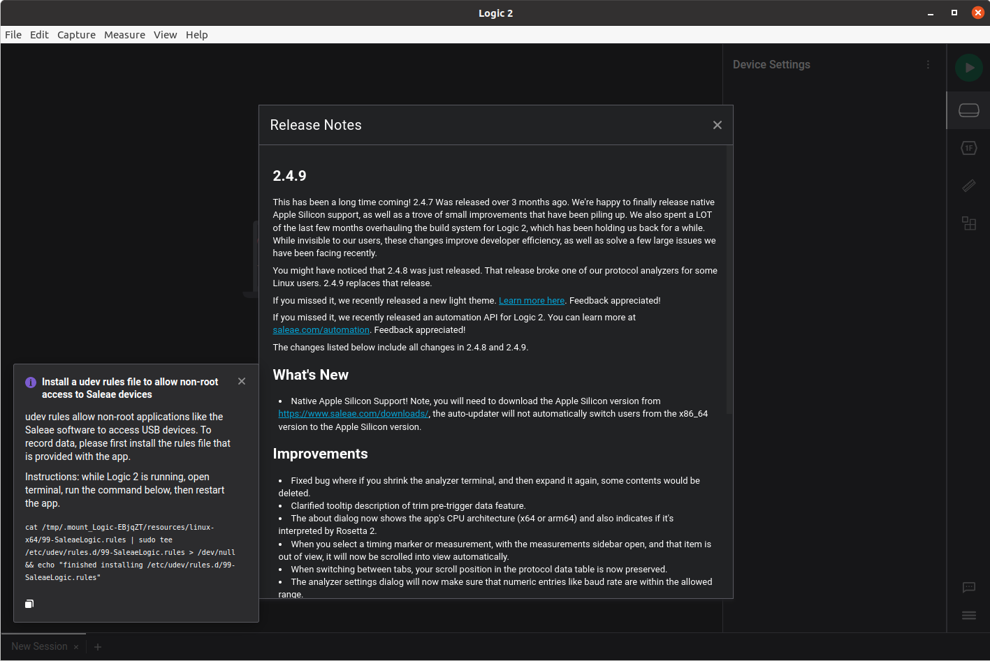Image resolution: width=990 pixels, height=661 pixels.
Task: Open the Help menu
Action: coord(197,35)
